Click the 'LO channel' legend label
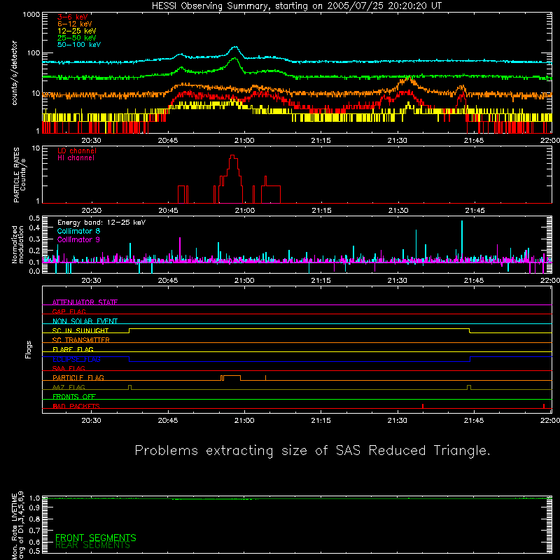This screenshot has width=560, height=560. coord(77,150)
